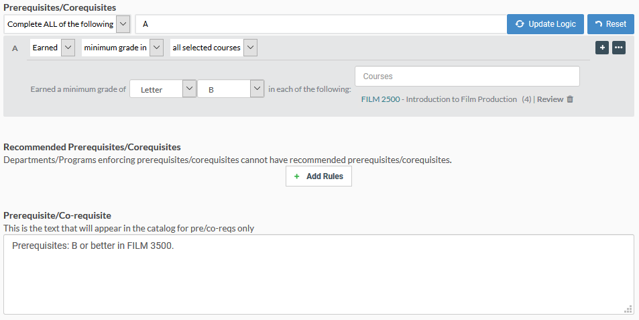Delete FILM 2500 with the trash icon
This screenshot has width=639, height=320.
click(570, 99)
